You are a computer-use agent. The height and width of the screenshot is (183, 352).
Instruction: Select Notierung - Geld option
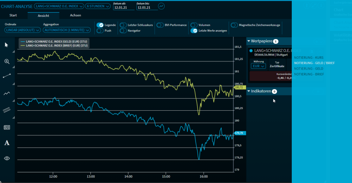309,68
